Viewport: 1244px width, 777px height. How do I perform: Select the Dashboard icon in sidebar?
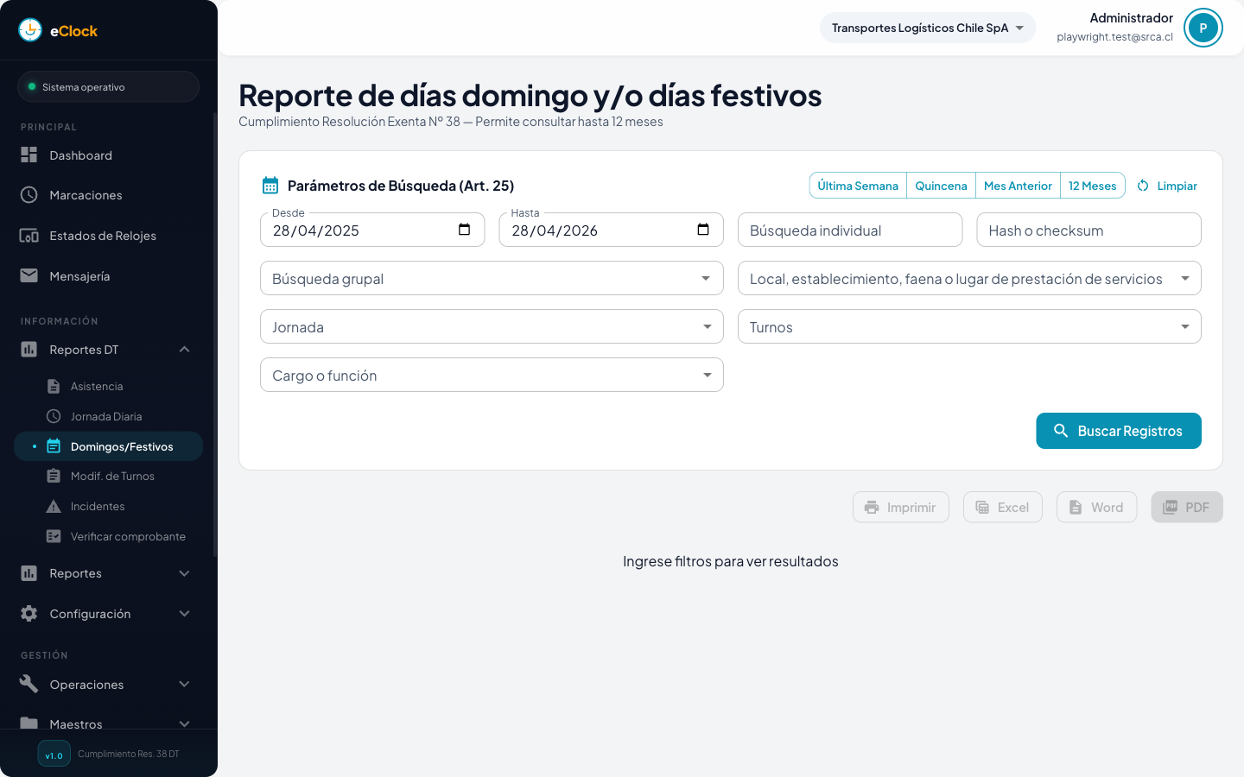(29, 155)
